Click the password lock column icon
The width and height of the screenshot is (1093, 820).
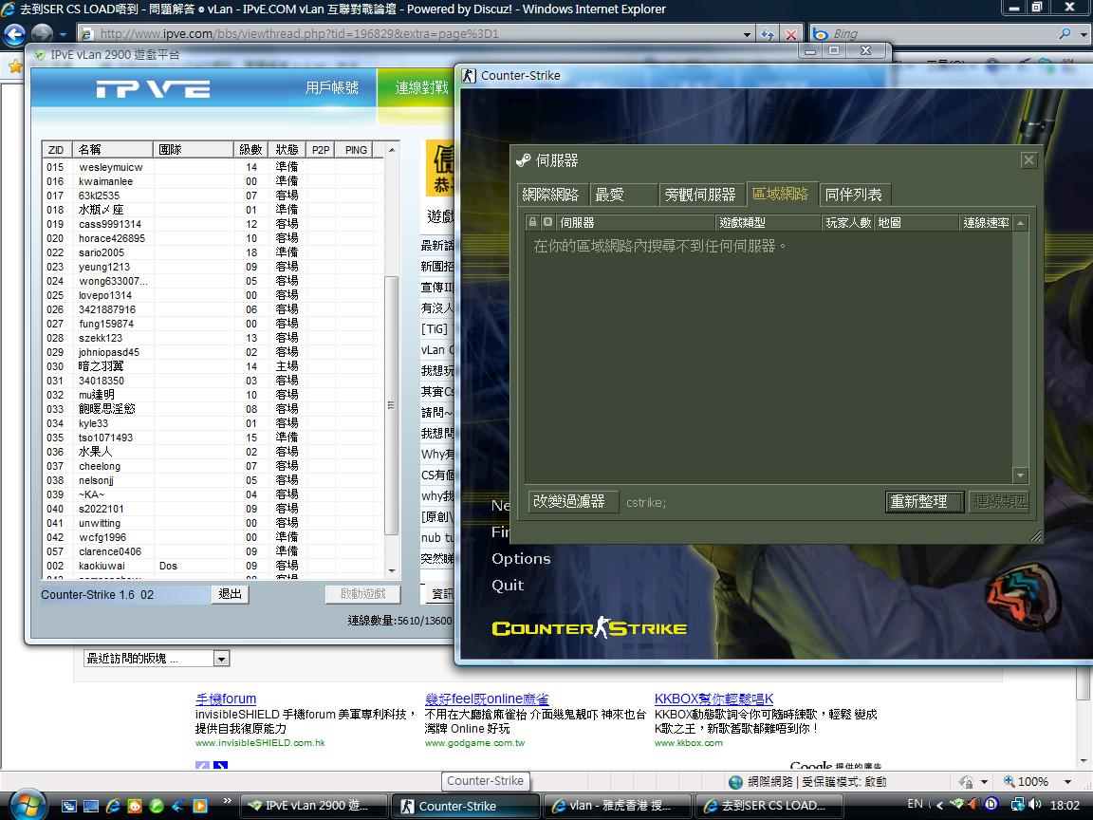533,222
